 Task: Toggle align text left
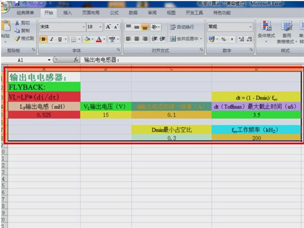tap(128, 39)
